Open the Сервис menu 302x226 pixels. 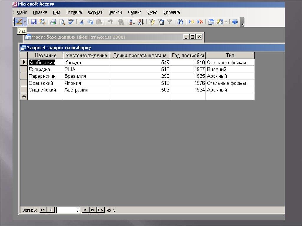click(x=134, y=12)
